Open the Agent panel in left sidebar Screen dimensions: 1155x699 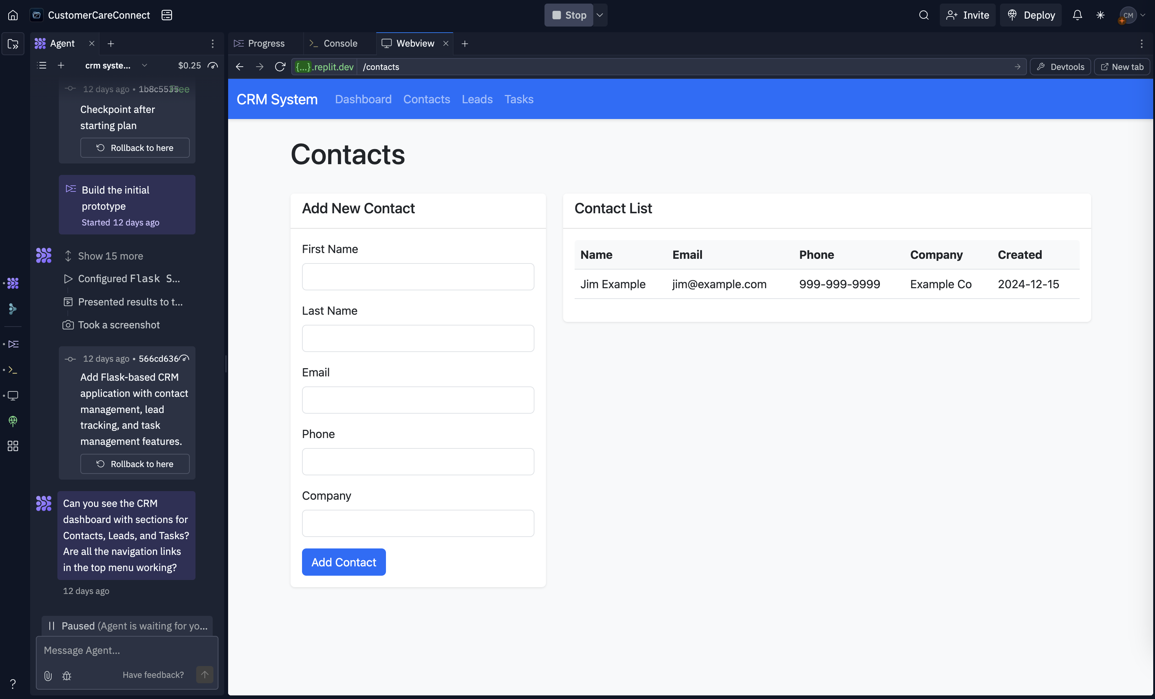13,283
